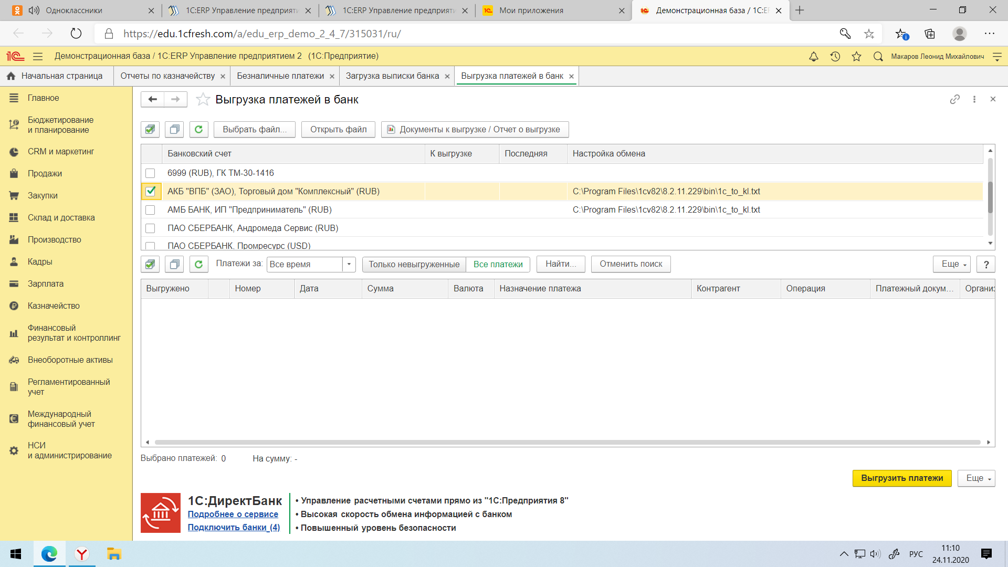
Task: Check the 6999 (RUB), ГК ТМ-30-1416 account
Action: pos(150,173)
